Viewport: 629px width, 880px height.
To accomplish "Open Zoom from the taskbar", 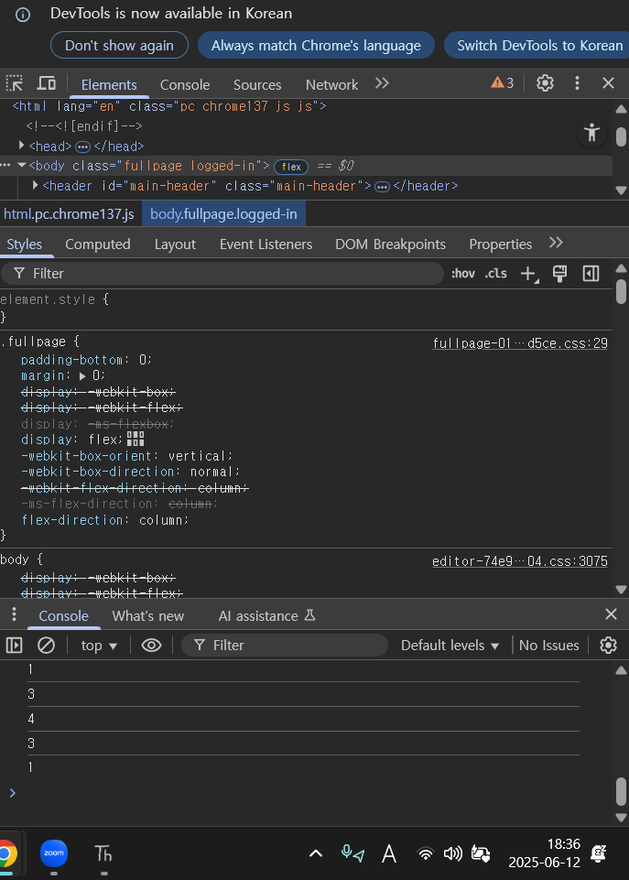I will click(54, 853).
